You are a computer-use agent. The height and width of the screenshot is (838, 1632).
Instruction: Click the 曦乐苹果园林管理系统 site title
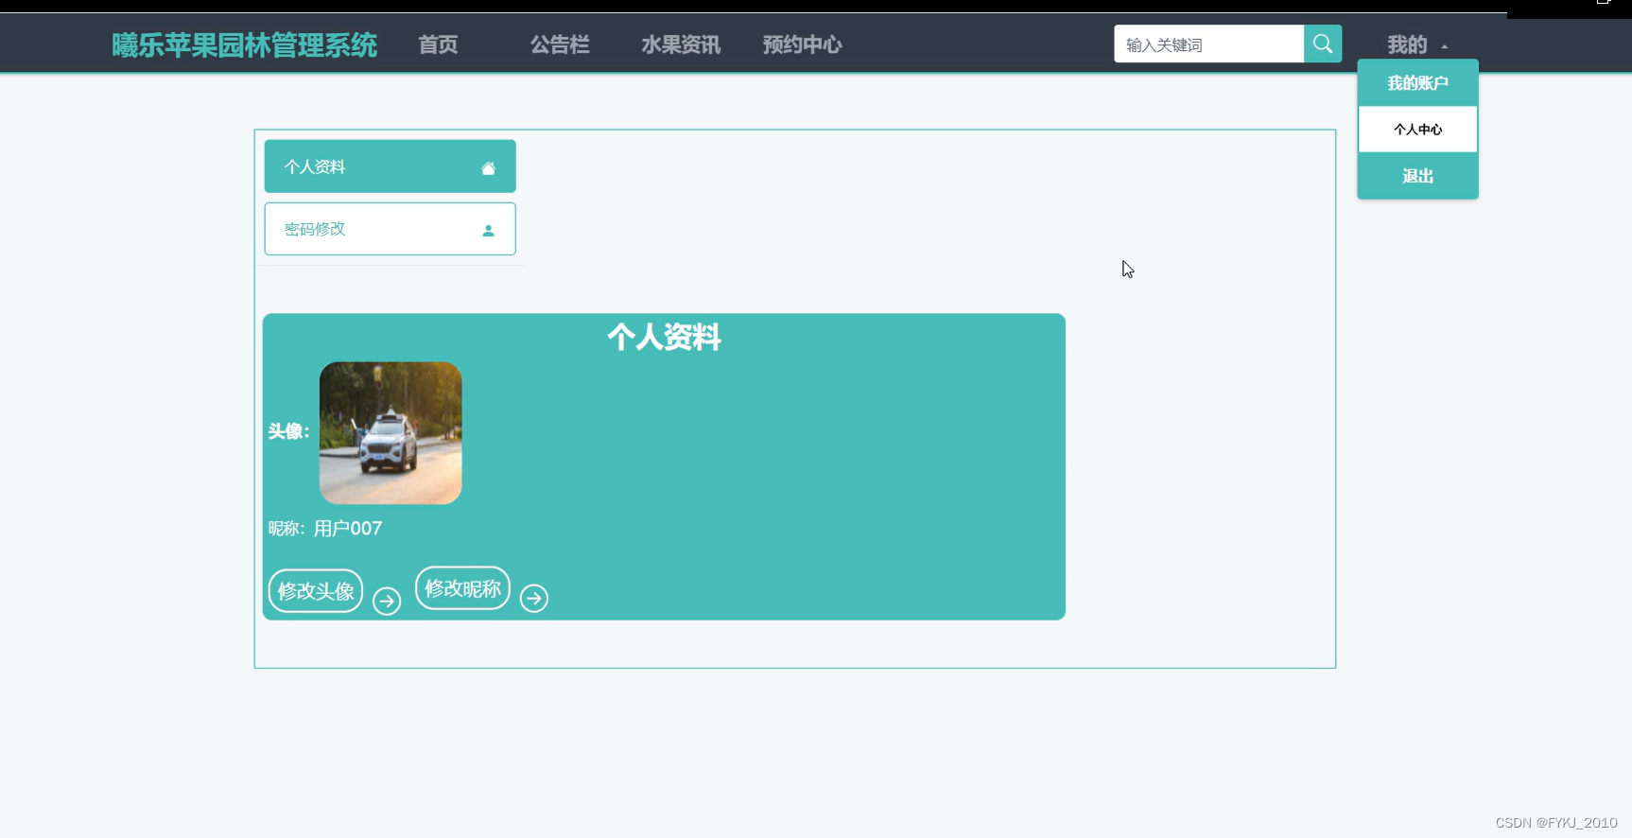(245, 44)
